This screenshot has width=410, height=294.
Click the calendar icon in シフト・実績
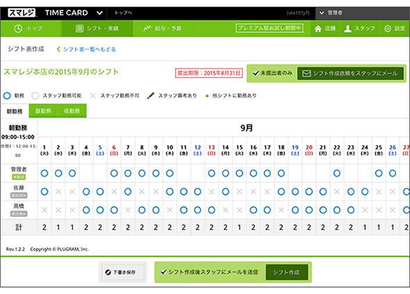pyautogui.click(x=79, y=28)
